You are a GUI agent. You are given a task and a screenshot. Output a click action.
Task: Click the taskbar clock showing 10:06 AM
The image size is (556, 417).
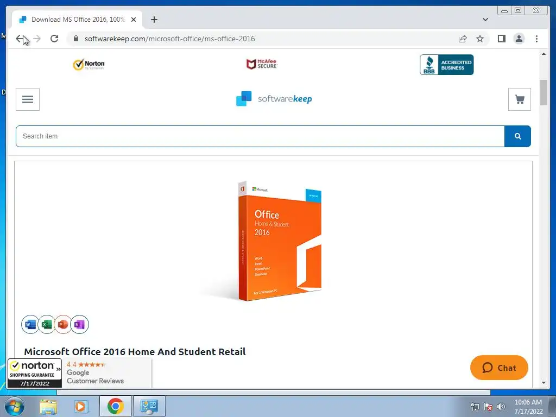[x=528, y=407]
